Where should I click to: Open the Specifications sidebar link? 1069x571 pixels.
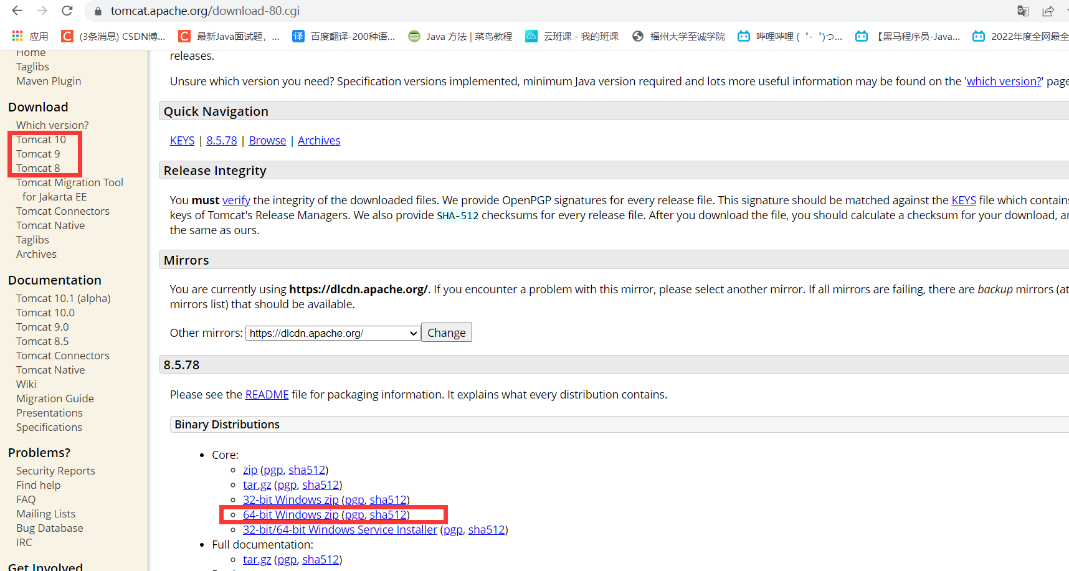[x=49, y=427]
